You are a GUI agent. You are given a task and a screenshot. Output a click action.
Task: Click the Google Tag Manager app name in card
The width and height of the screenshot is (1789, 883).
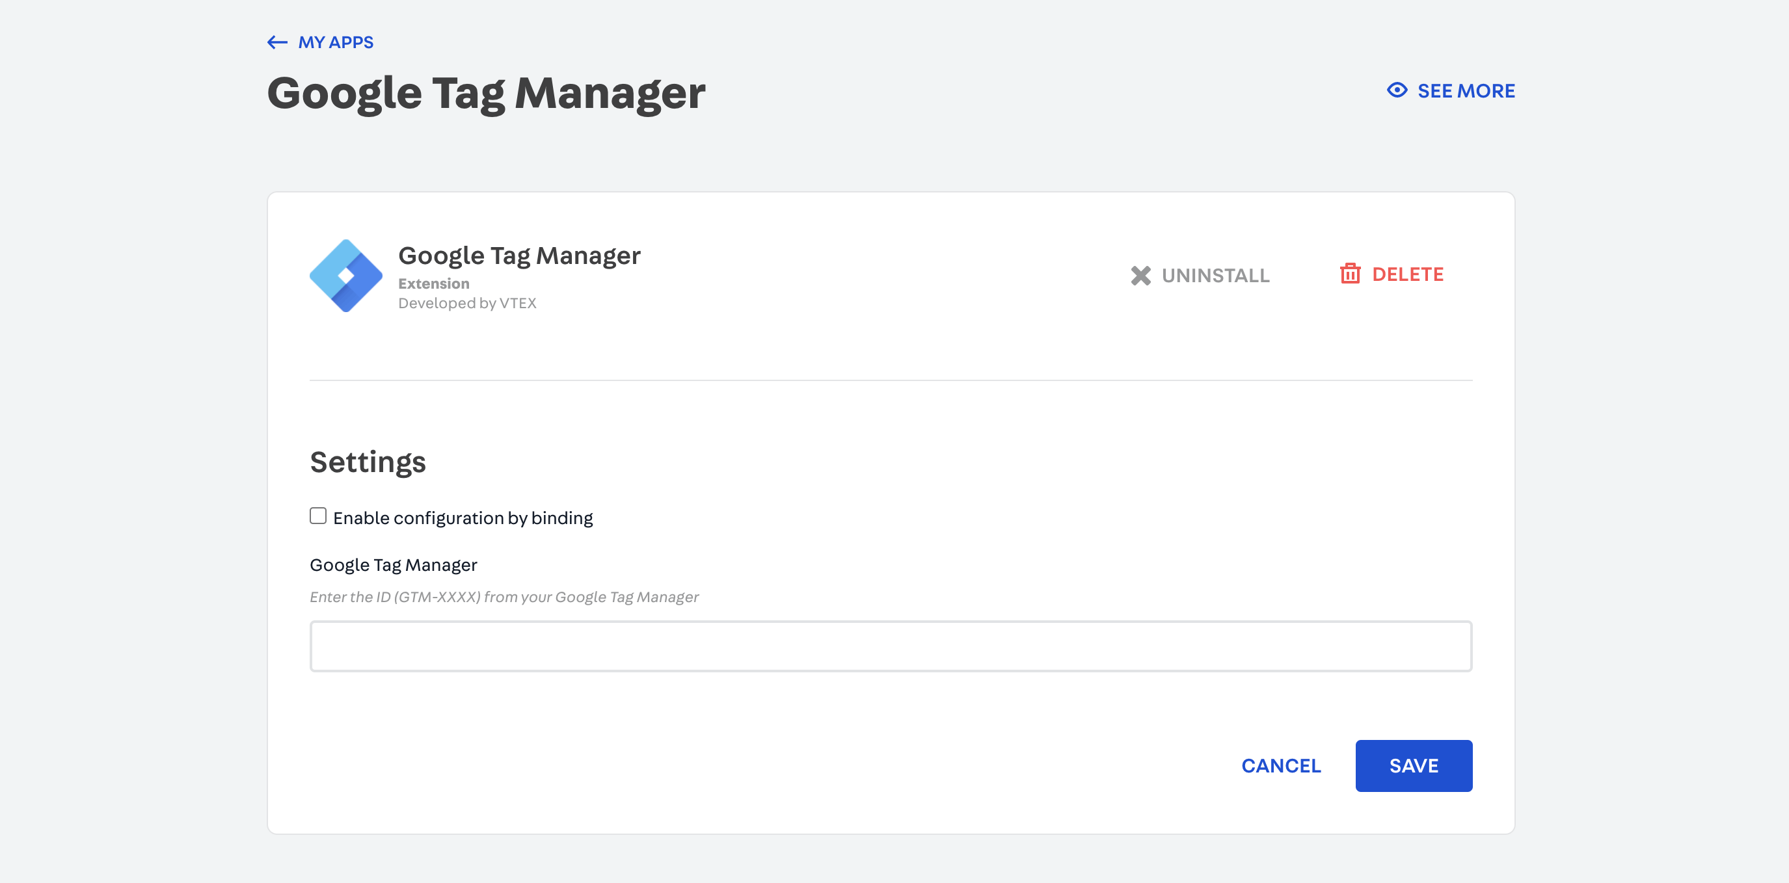coord(518,256)
